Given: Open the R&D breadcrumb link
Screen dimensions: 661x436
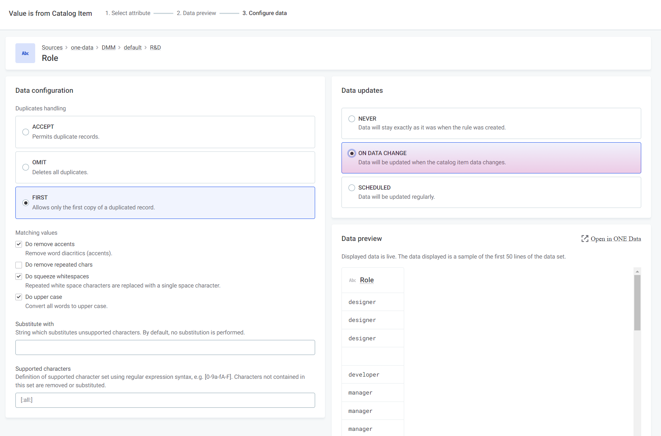Looking at the screenshot, I should click(x=155, y=48).
